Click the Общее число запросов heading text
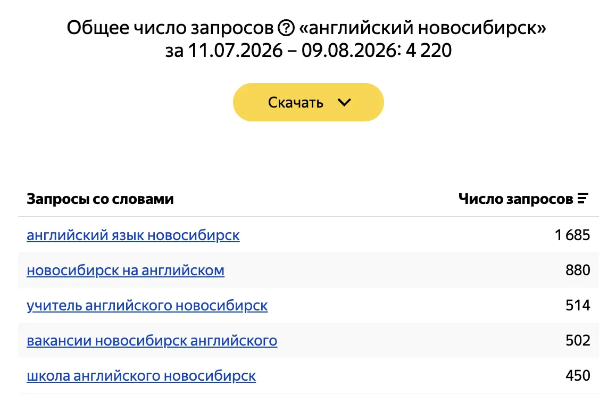 tap(170, 28)
